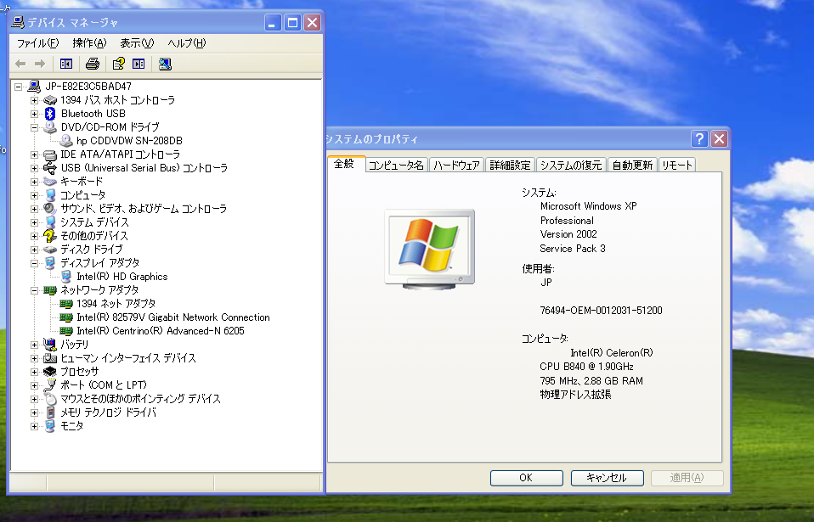Viewport: 814px width, 522px height.
Task: Collapse the display adapter node
Action: click(34, 263)
